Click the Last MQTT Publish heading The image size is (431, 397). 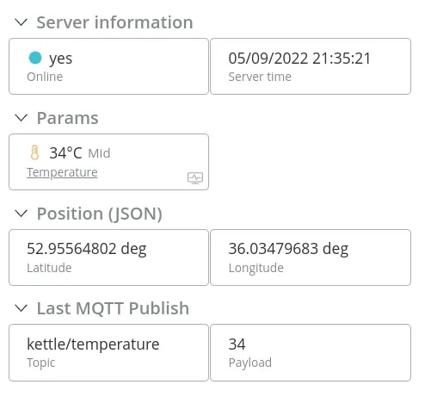tap(113, 308)
